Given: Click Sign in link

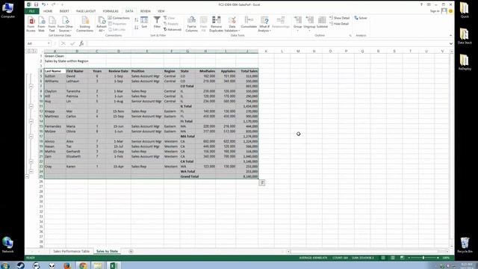Looking at the screenshot, I should point(435,11).
